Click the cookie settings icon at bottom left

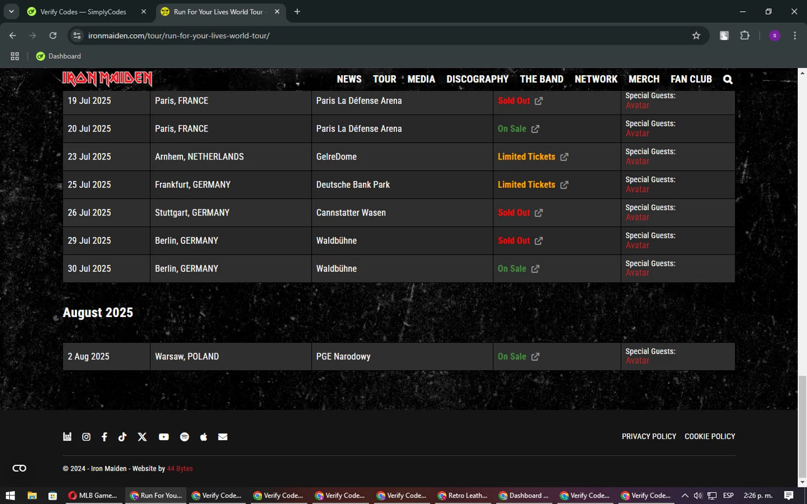click(x=19, y=469)
